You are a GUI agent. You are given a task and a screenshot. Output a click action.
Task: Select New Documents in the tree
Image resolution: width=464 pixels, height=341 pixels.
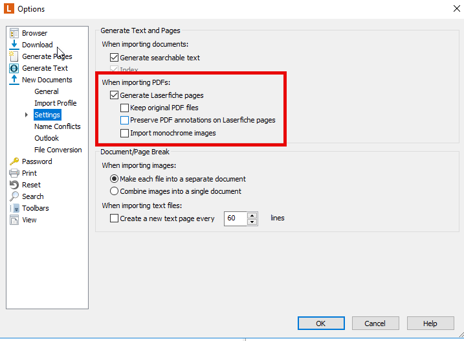[47, 80]
